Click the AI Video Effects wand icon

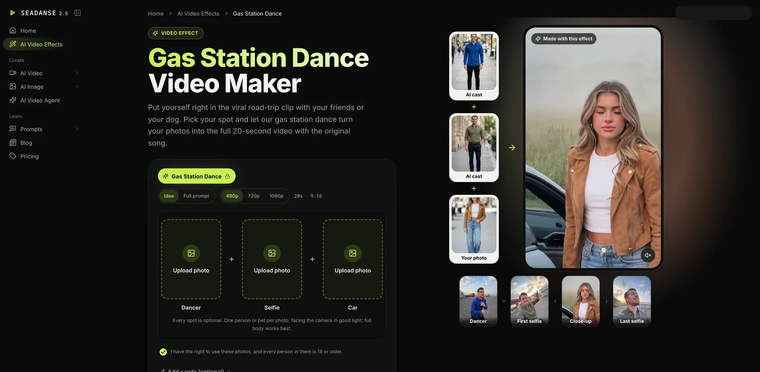click(13, 44)
